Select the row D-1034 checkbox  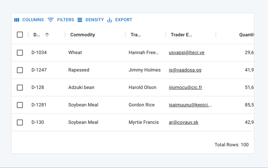click(20, 53)
